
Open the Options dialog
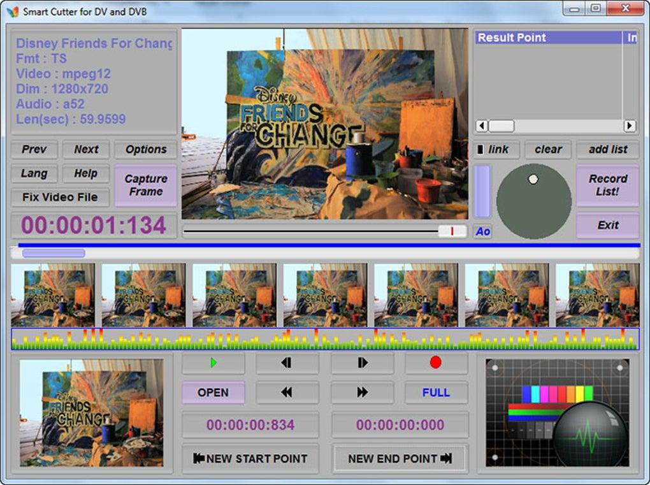tap(146, 149)
